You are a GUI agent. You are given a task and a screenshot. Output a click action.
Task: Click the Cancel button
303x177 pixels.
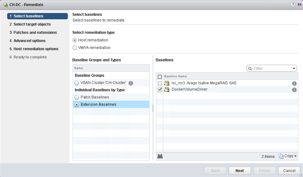point(289,171)
